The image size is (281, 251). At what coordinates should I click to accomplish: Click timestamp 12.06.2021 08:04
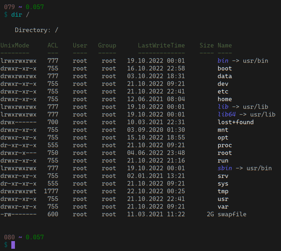tap(156, 99)
